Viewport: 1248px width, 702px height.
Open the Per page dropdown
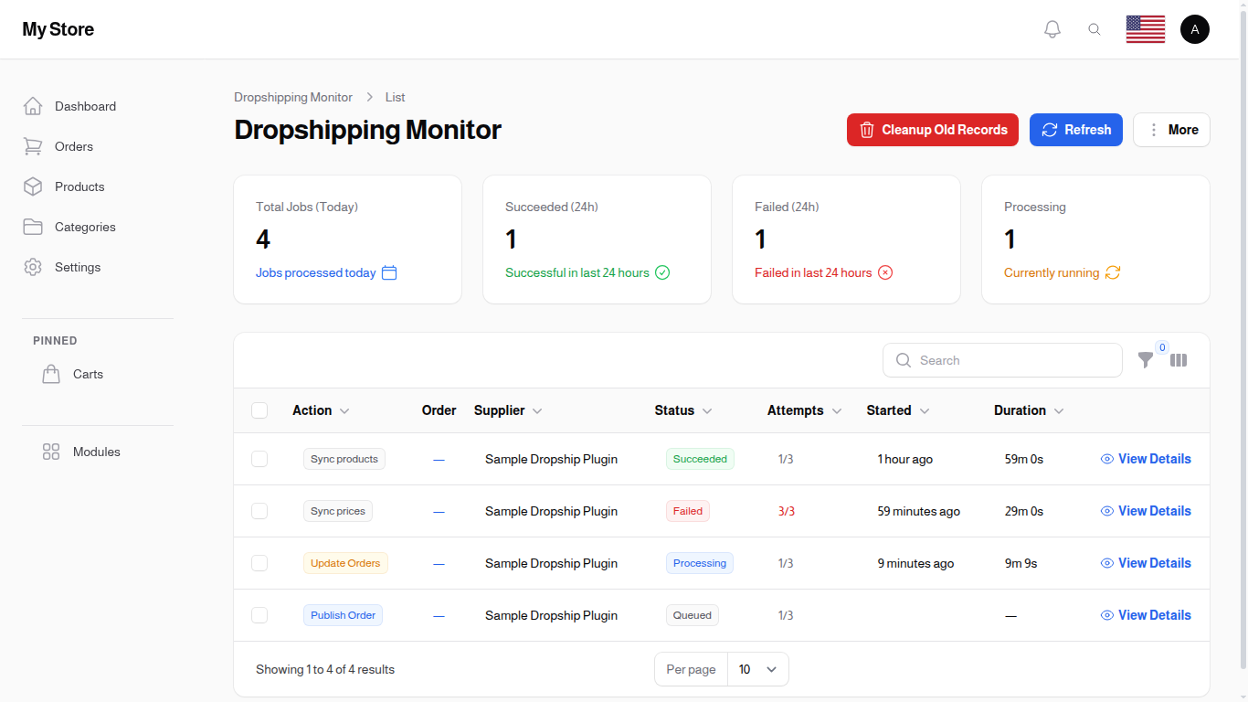coord(757,669)
